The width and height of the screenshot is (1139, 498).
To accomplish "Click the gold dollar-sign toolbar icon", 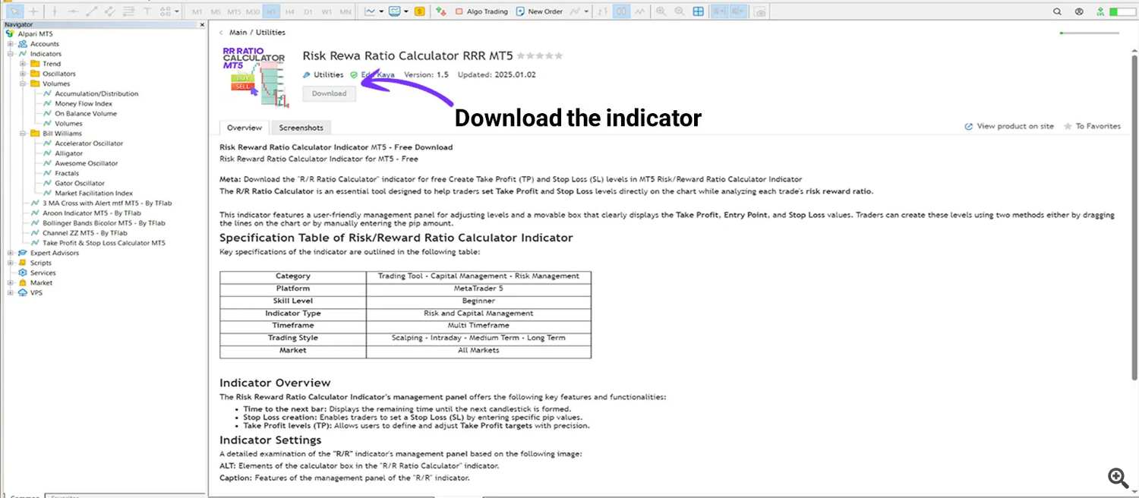I will pyautogui.click(x=420, y=11).
